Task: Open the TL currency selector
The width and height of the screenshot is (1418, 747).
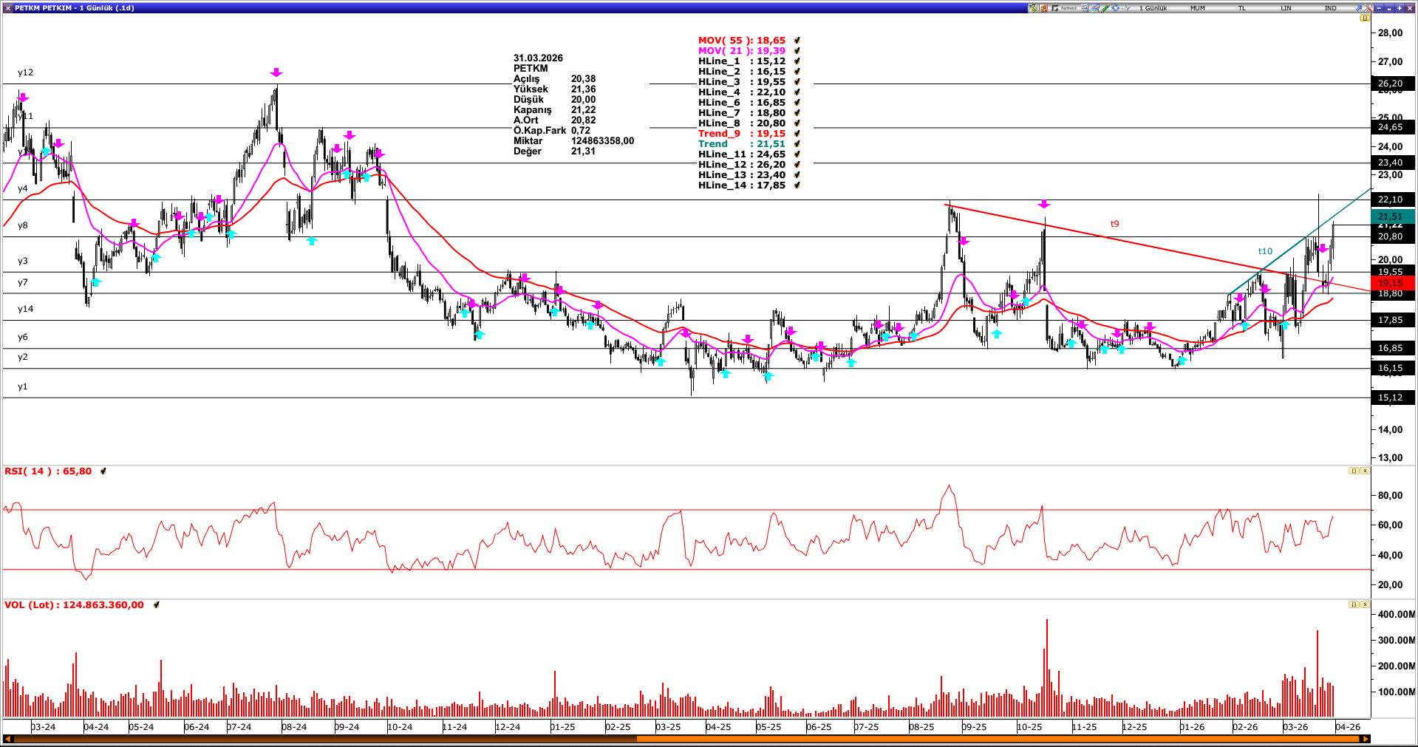Action: tap(1241, 8)
